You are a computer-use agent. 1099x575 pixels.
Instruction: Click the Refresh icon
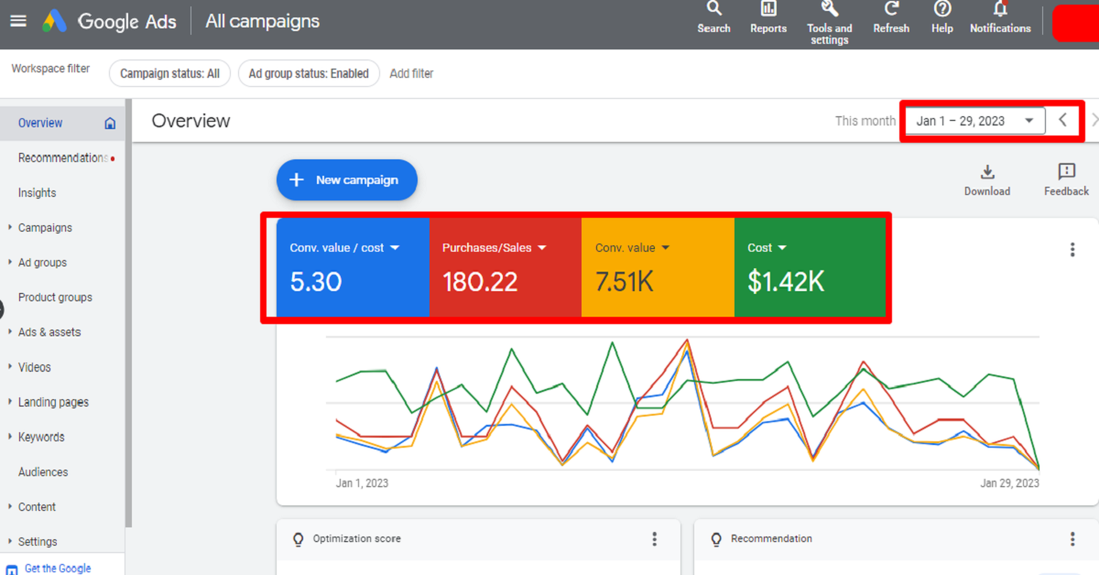coord(890,16)
